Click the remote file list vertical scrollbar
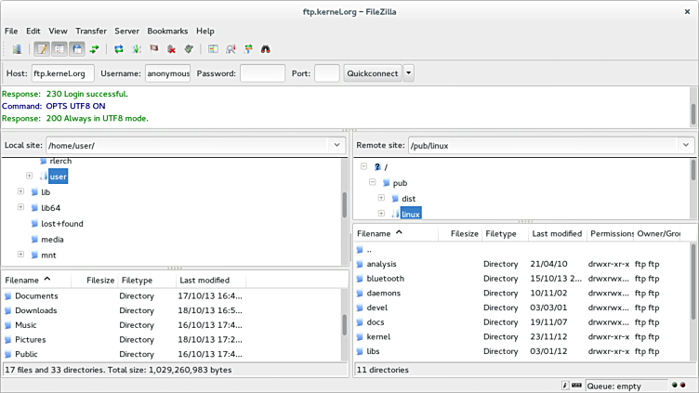The height and width of the screenshot is (393, 699). [x=692, y=279]
